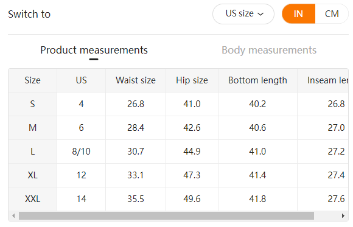
Task: Select the XXL size row label
Action: click(x=33, y=199)
